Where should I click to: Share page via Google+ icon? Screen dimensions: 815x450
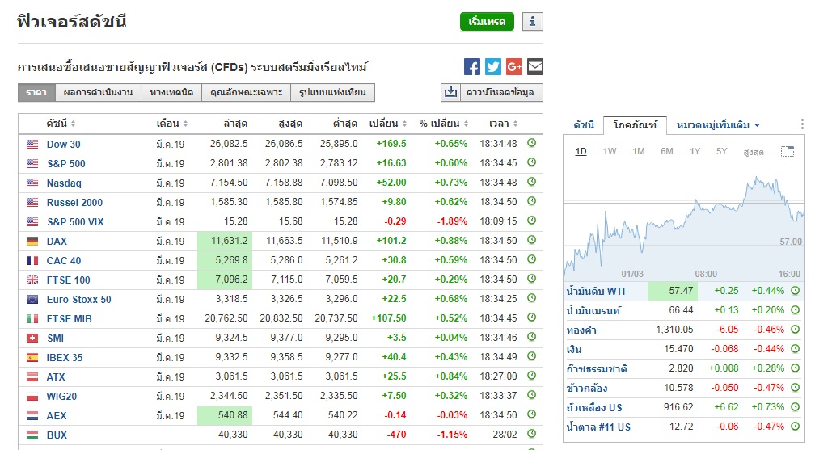(x=514, y=66)
